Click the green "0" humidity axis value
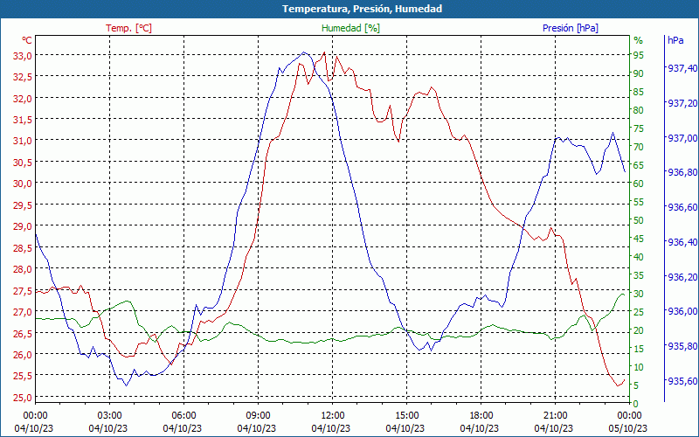699x437 pixels. [x=636, y=404]
